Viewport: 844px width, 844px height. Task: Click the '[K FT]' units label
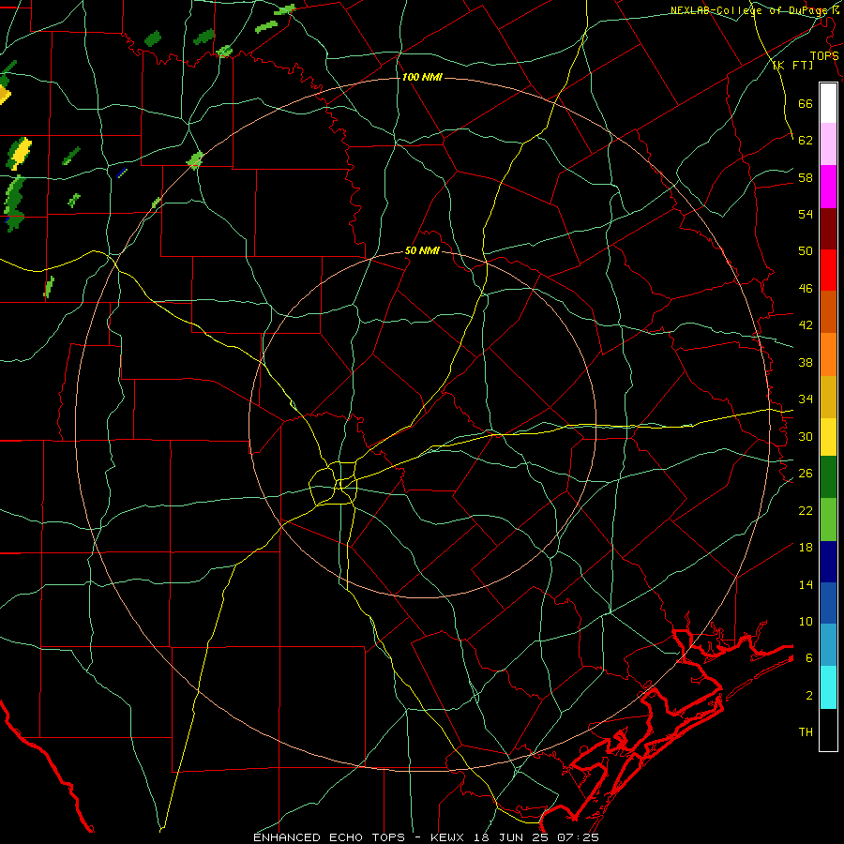[792, 65]
